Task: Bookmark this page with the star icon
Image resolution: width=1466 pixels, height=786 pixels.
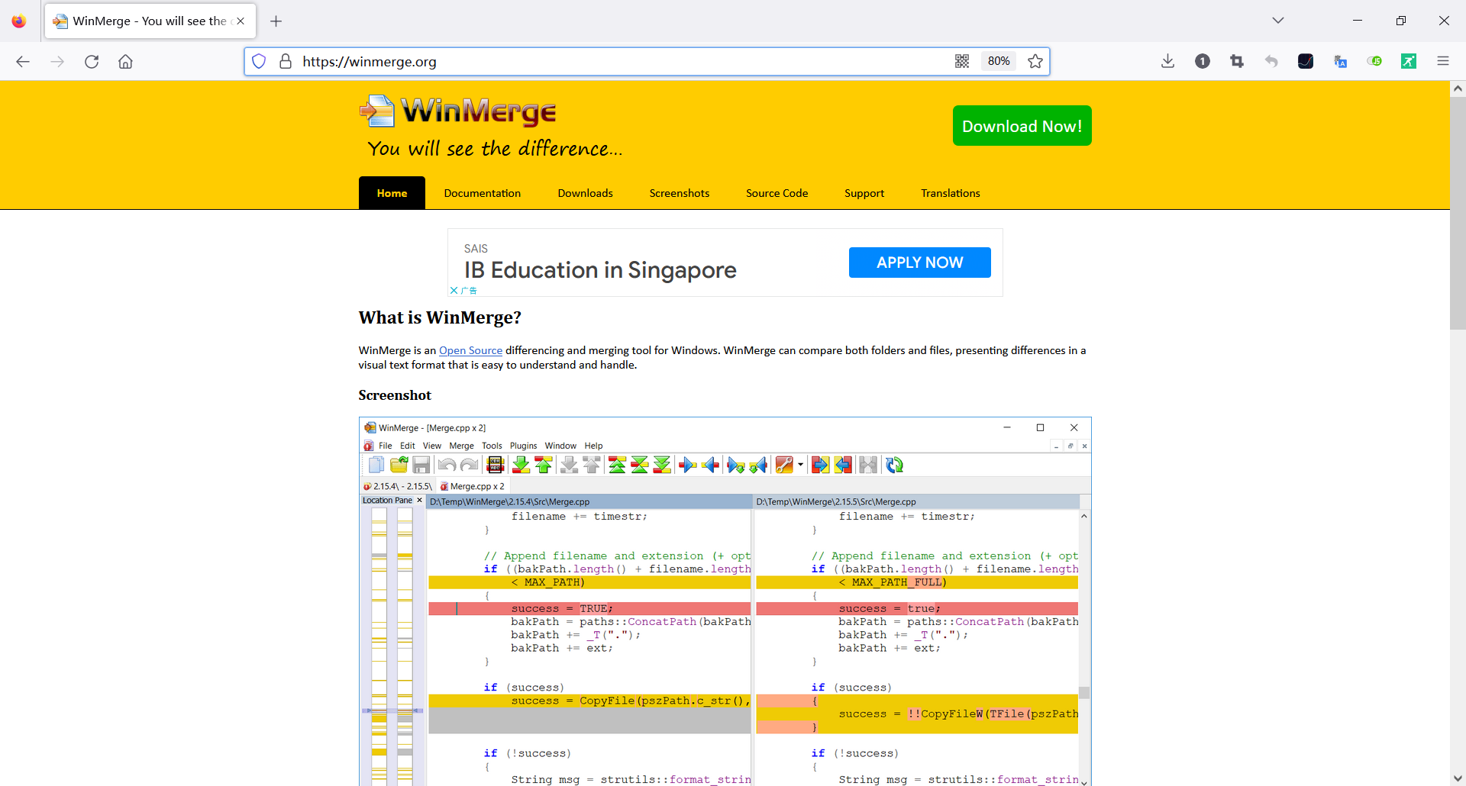Action: [x=1035, y=61]
